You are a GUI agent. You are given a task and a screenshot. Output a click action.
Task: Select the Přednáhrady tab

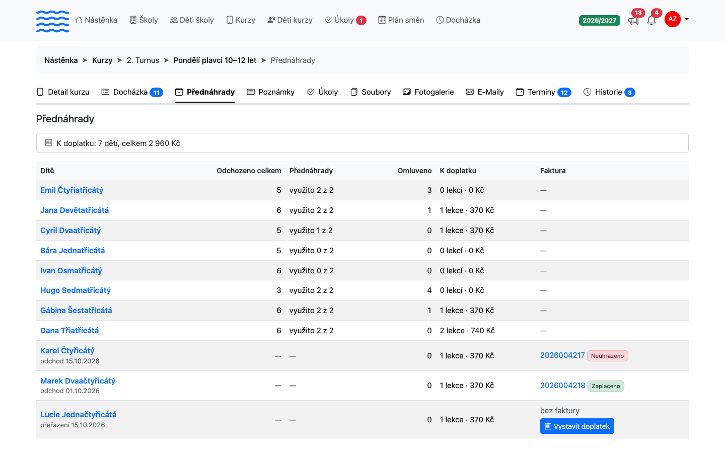coord(205,92)
